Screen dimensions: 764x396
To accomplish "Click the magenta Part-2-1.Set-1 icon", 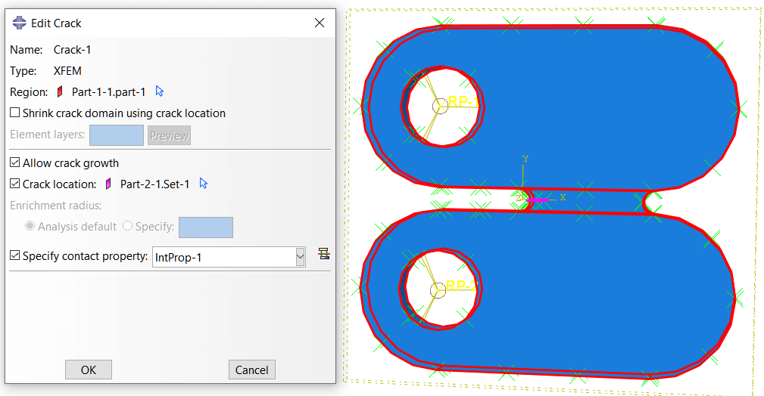I will [x=108, y=184].
